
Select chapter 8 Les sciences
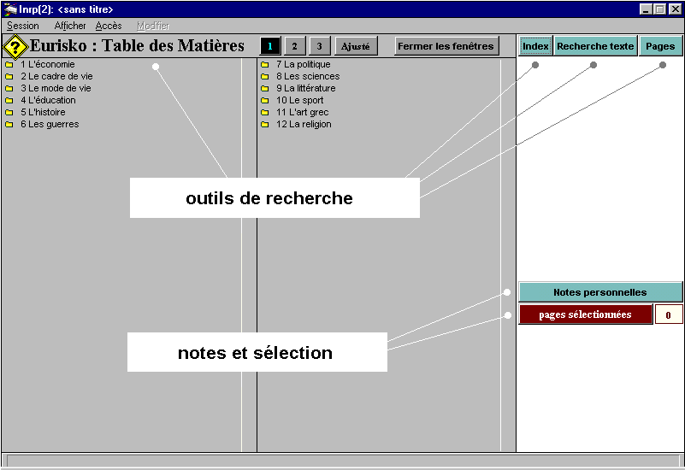[x=308, y=76]
